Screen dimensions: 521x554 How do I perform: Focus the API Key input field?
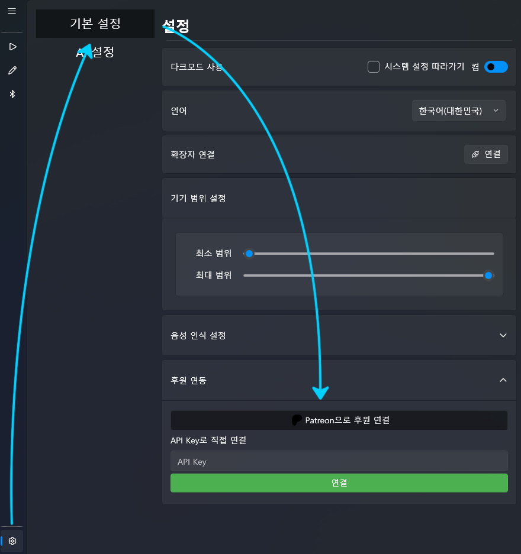coord(339,461)
